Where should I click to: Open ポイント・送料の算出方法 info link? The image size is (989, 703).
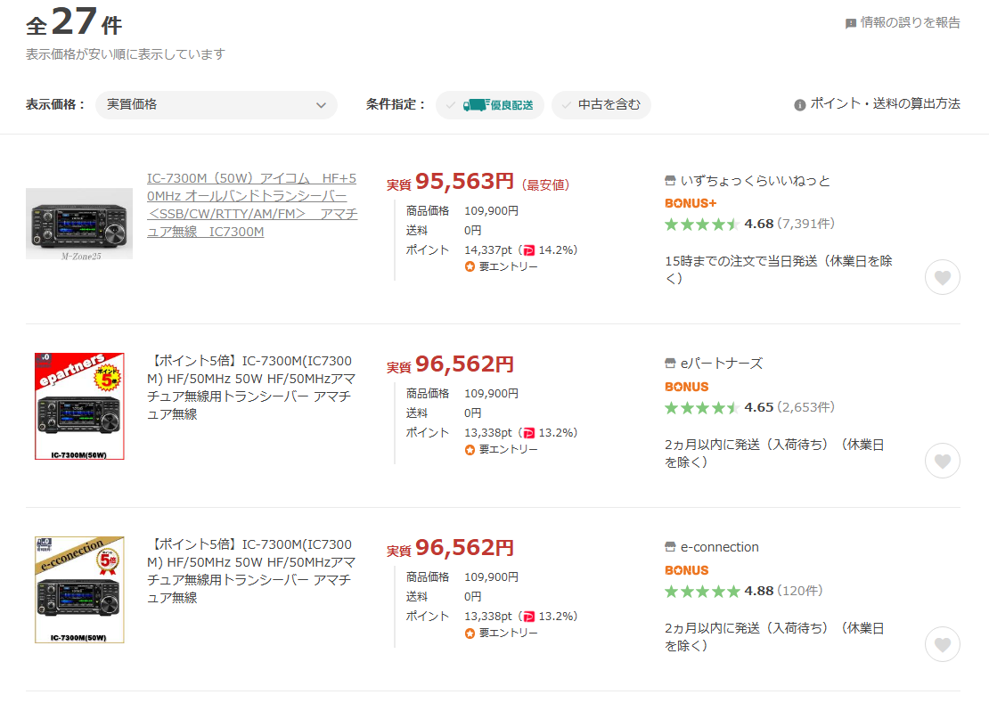coord(885,103)
